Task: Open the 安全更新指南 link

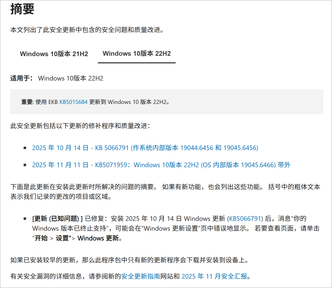Action: (x=140, y=276)
